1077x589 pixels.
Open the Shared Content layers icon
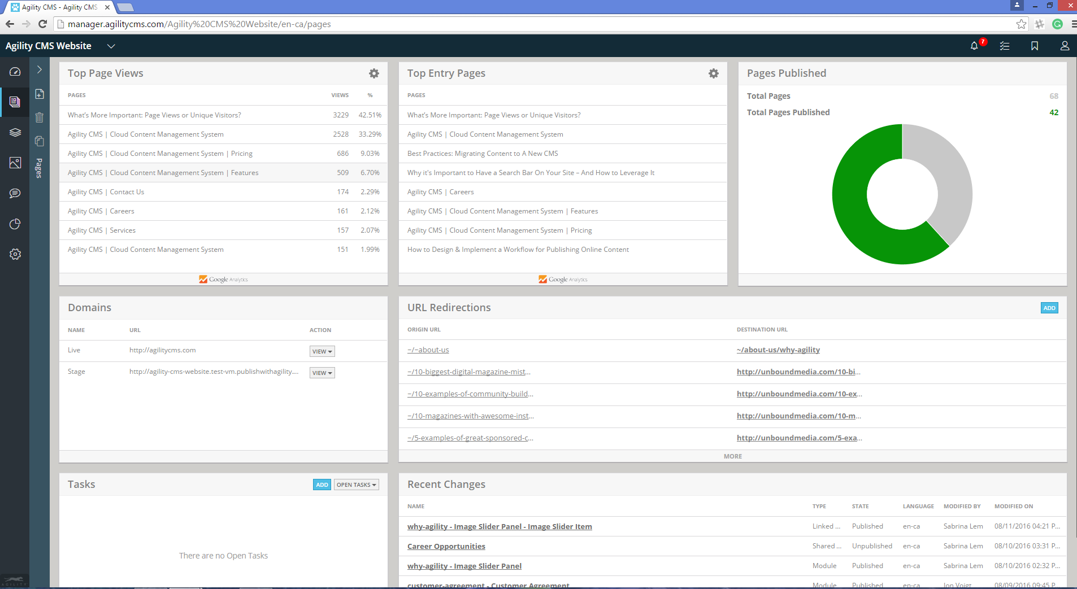(x=15, y=133)
